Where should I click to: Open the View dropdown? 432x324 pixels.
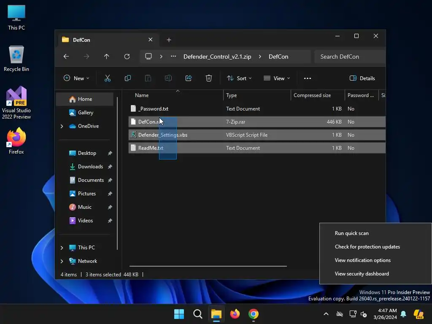(277, 78)
